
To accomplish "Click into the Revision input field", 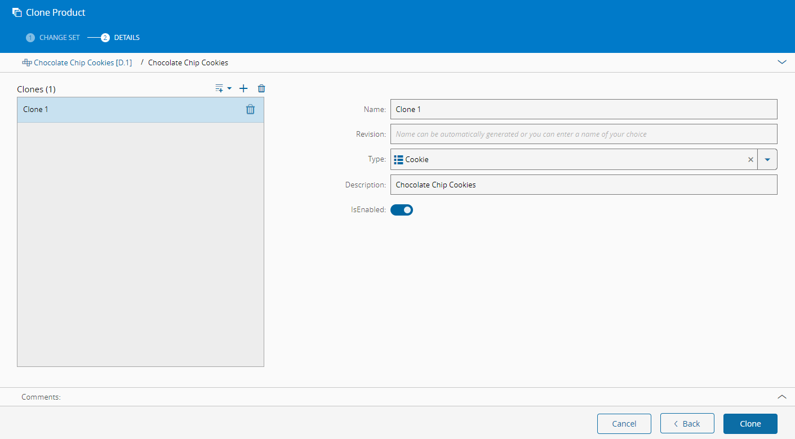I will point(583,134).
